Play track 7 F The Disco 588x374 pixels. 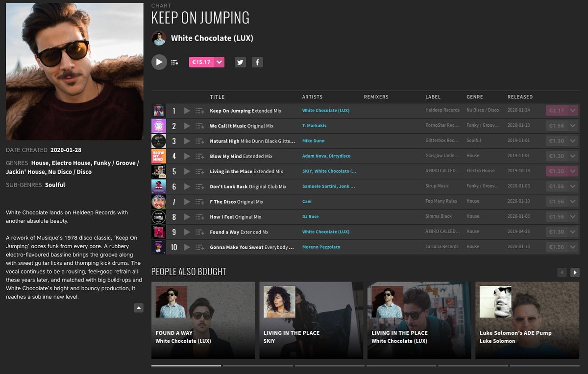(187, 202)
